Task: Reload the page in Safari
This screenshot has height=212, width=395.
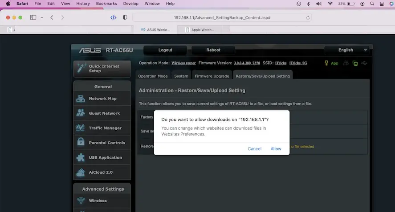Action: [x=308, y=18]
